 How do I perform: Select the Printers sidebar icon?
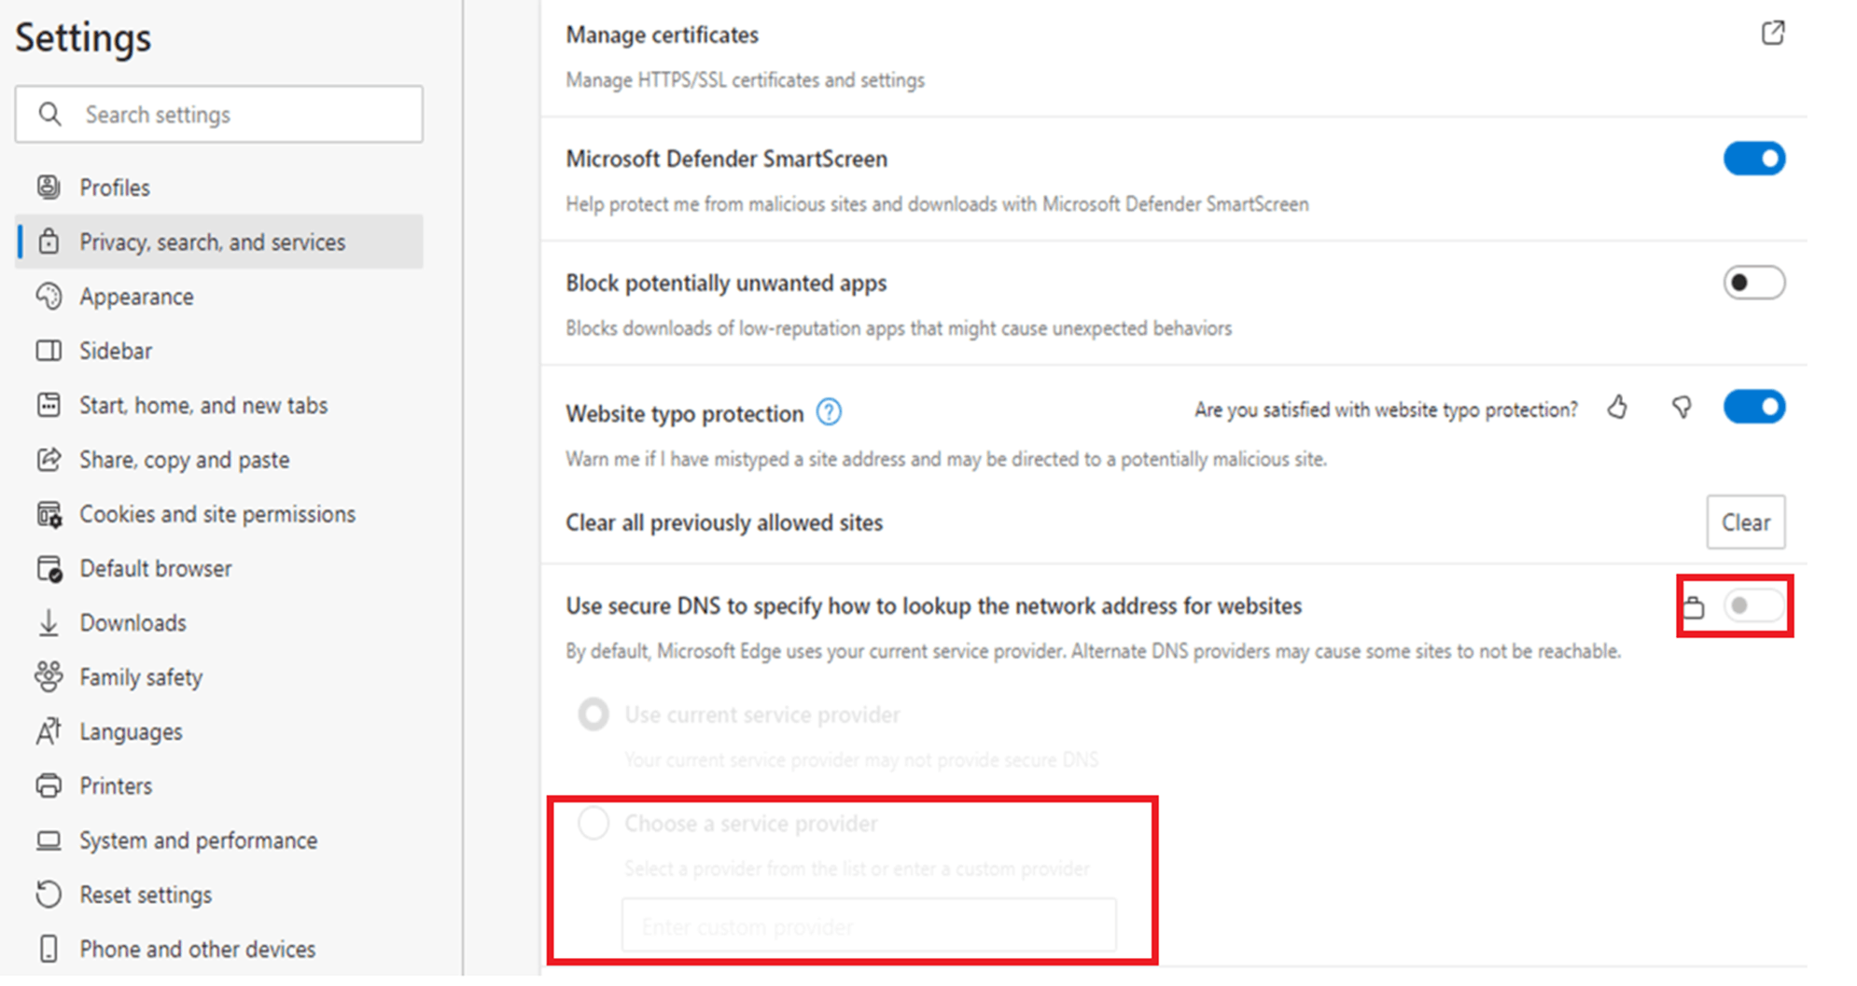coord(49,785)
